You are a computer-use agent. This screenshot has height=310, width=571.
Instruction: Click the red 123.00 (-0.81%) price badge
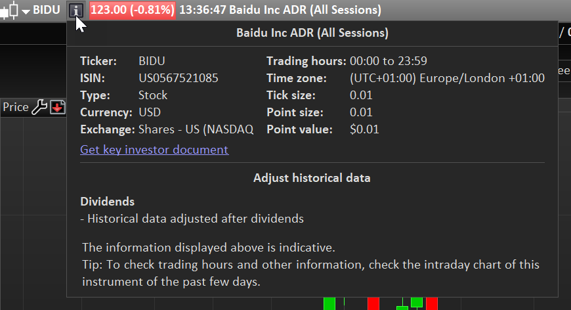pyautogui.click(x=132, y=11)
